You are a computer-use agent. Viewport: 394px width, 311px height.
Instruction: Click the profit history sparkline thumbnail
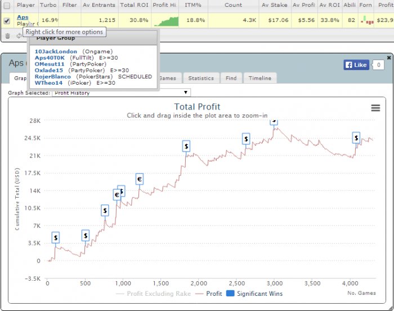[x=165, y=21]
